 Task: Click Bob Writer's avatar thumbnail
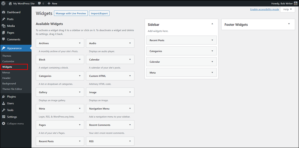295,3
